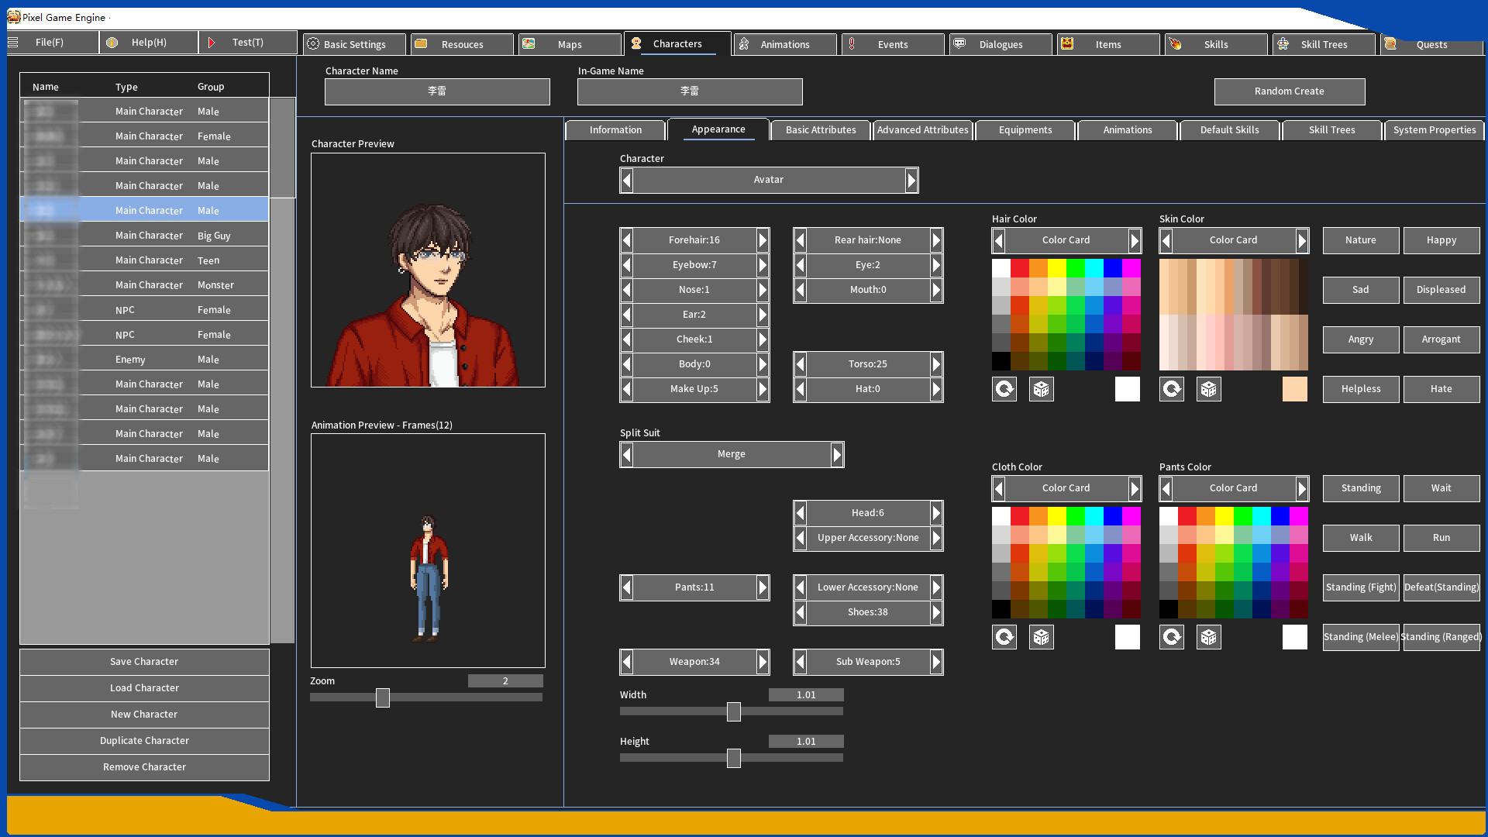Viewport: 1488px width, 837px height.
Task: Click the play triangle icon next to Test(T)
Action: (x=212, y=43)
